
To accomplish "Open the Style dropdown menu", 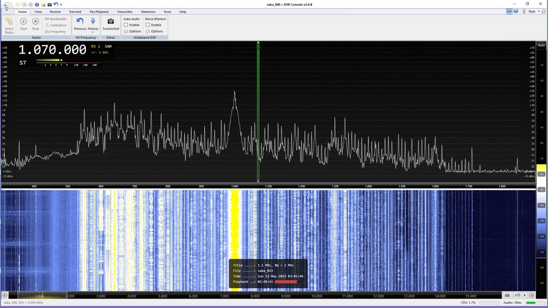I will pyautogui.click(x=533, y=12).
